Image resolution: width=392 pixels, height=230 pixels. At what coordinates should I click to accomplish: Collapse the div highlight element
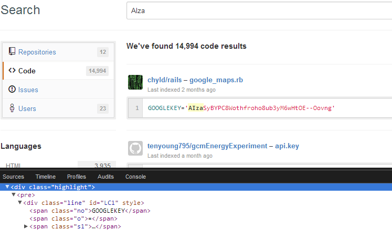click(x=7, y=187)
